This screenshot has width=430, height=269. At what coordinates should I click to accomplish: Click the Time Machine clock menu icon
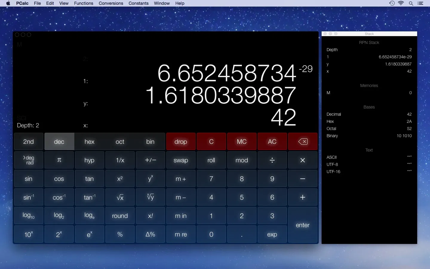(391, 3)
